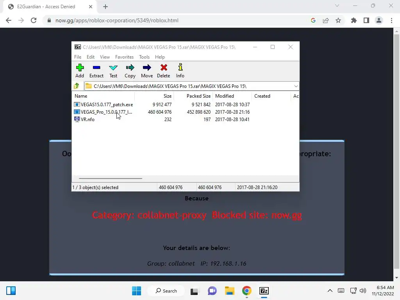Open the Windows Start menu

pos(136,291)
